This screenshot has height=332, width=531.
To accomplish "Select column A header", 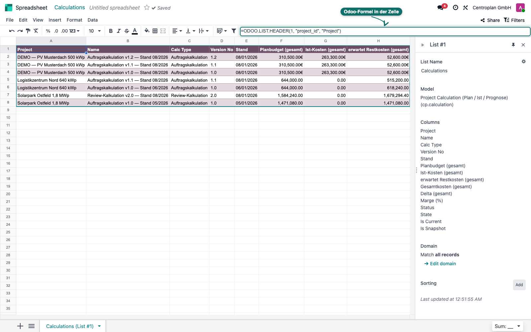I will (51, 41).
